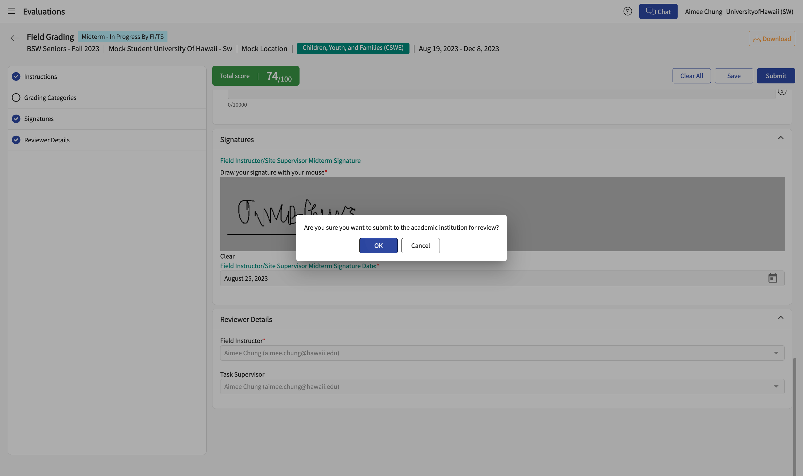The image size is (803, 476).
Task: Click the Midterm - In Progress status badge
Action: [x=122, y=37]
